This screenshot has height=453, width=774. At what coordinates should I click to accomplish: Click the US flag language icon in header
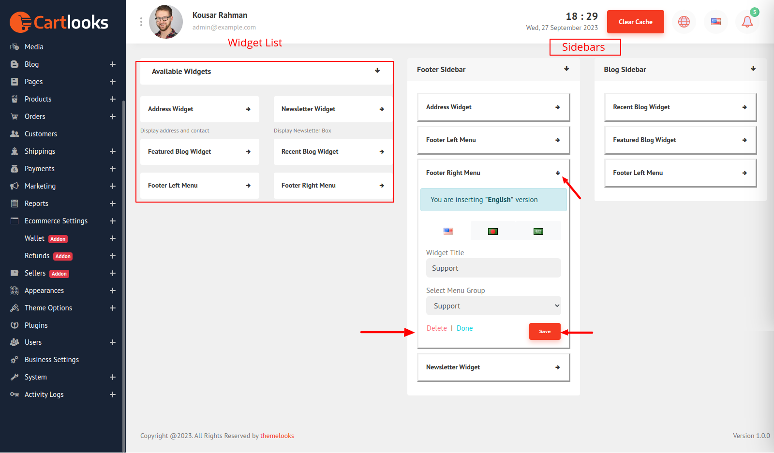pos(715,22)
